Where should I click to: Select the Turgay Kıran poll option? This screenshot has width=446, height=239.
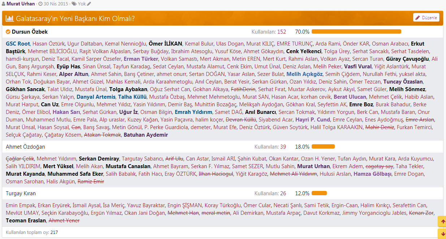pyautogui.click(x=21, y=193)
